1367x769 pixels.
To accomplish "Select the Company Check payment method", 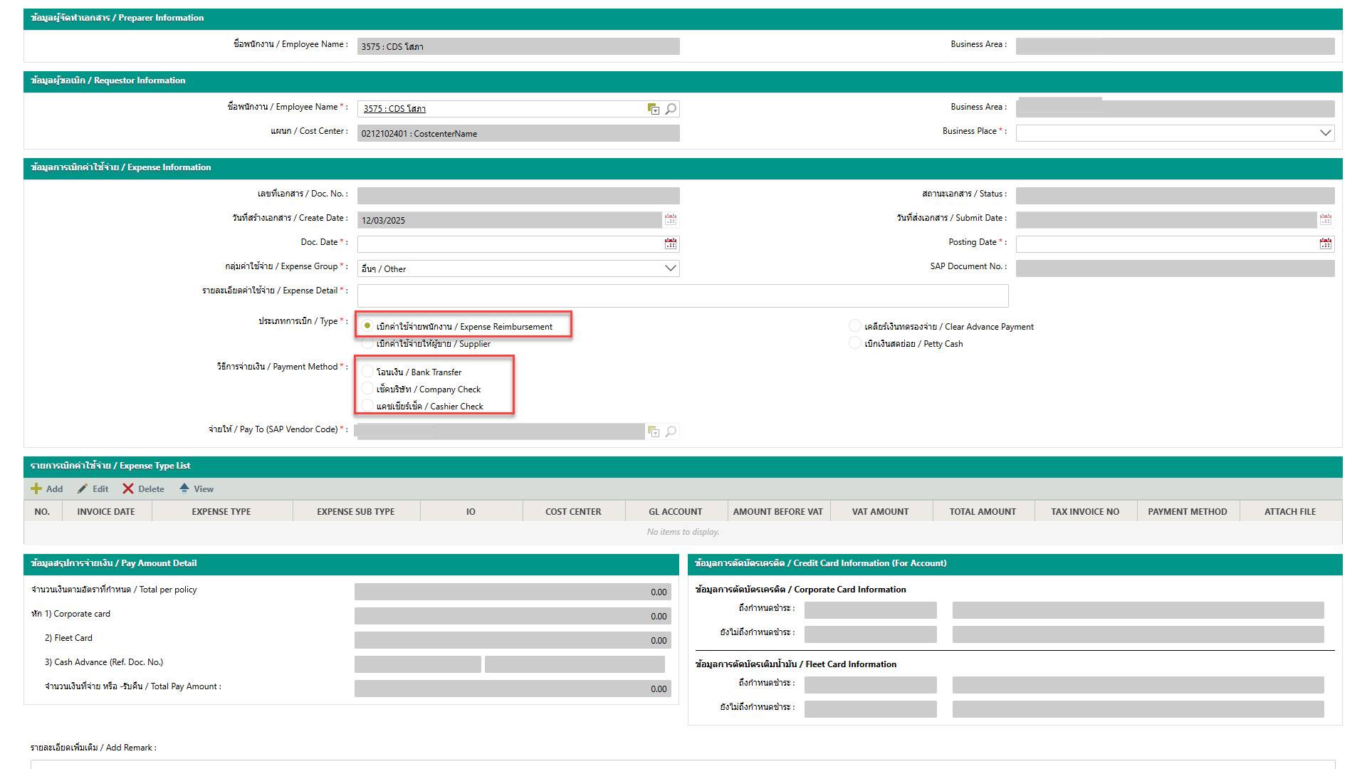I will tap(367, 389).
